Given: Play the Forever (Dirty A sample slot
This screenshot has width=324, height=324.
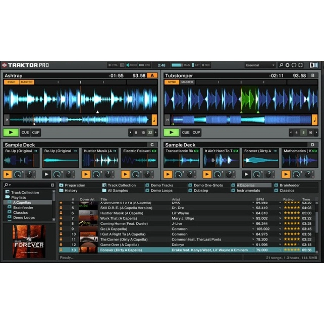Looking at the screenshot, I should pyautogui.click(x=246, y=174).
